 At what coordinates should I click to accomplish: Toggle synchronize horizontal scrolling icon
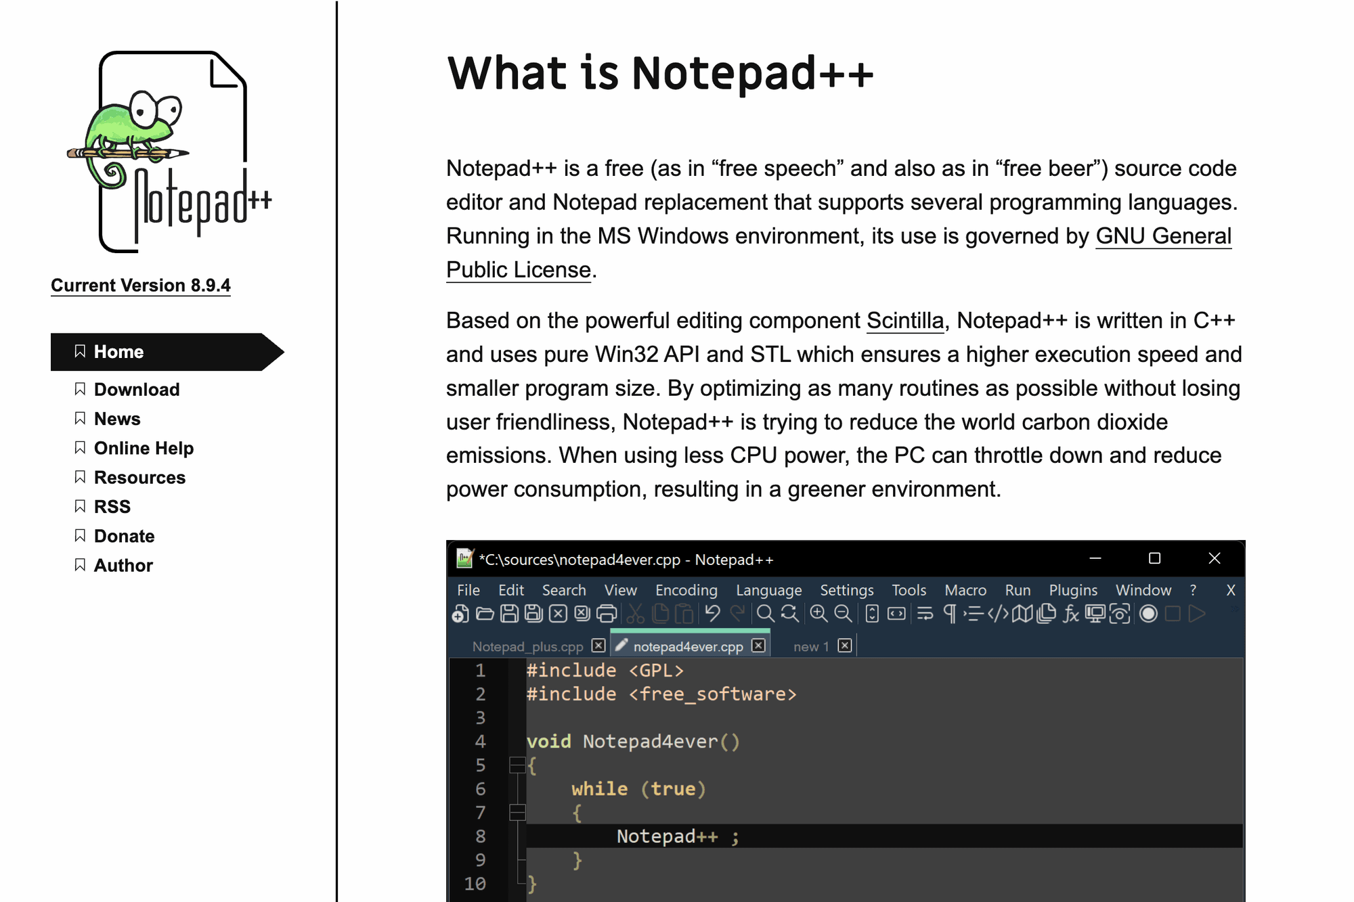click(896, 614)
